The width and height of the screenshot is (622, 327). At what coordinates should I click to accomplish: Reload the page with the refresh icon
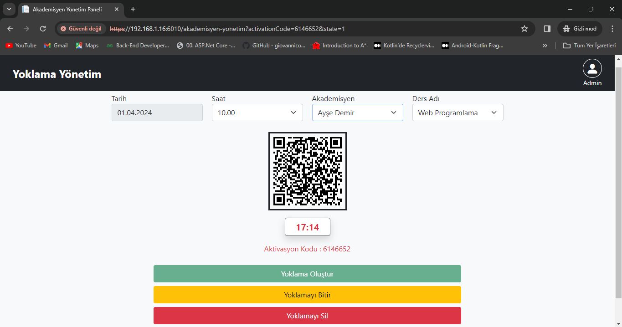click(x=43, y=29)
